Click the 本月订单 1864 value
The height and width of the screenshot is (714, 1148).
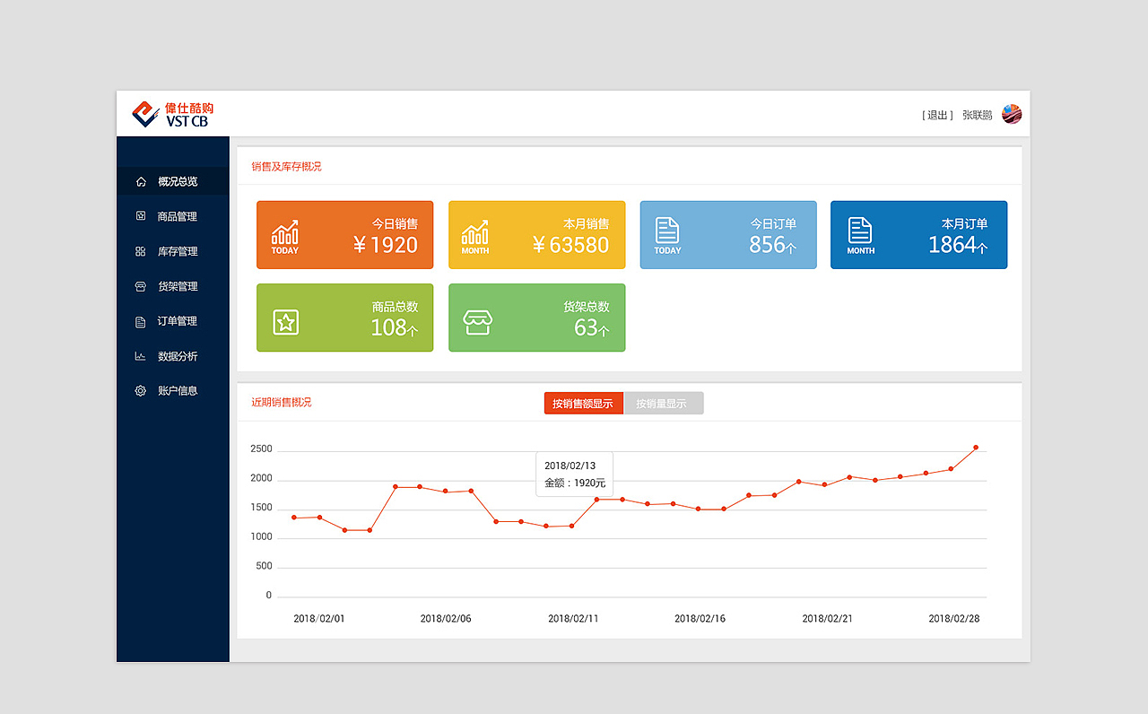tap(958, 245)
